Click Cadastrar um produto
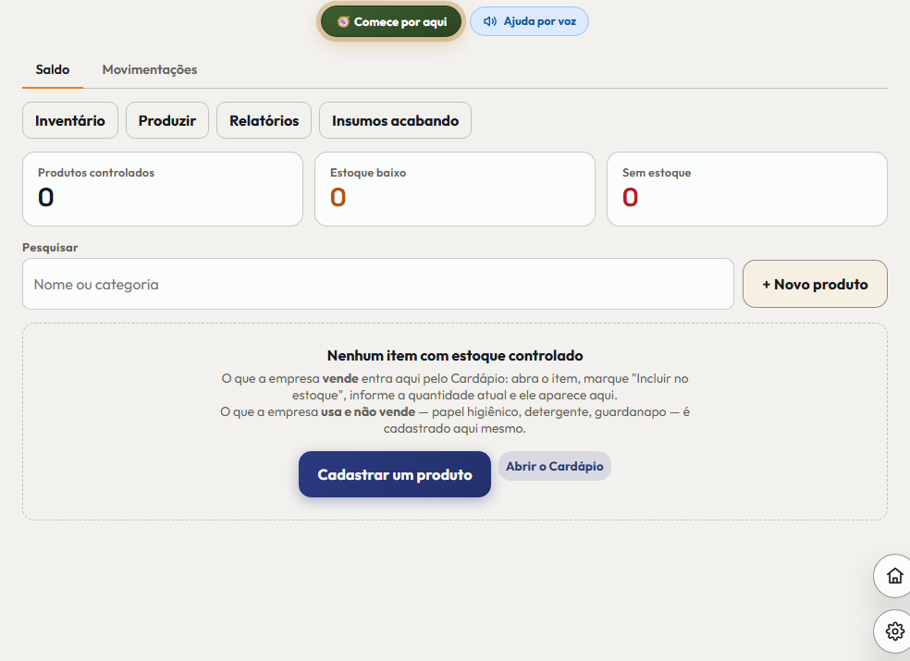 click(395, 474)
